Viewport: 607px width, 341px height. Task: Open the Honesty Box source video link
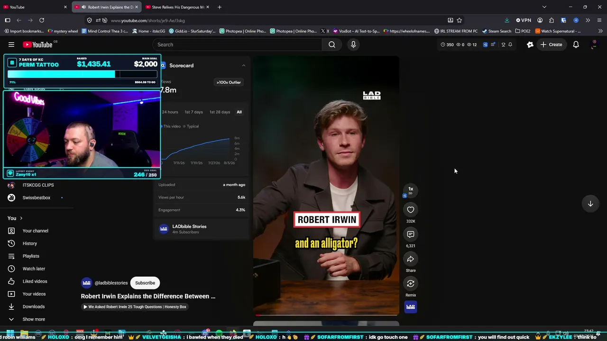click(135, 307)
